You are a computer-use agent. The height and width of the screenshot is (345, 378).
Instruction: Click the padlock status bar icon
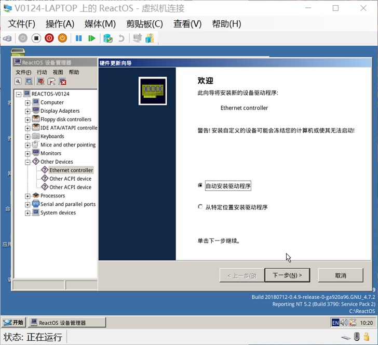tap(367, 337)
